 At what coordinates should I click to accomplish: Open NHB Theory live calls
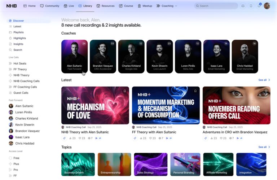pyautogui.click(x=19, y=75)
